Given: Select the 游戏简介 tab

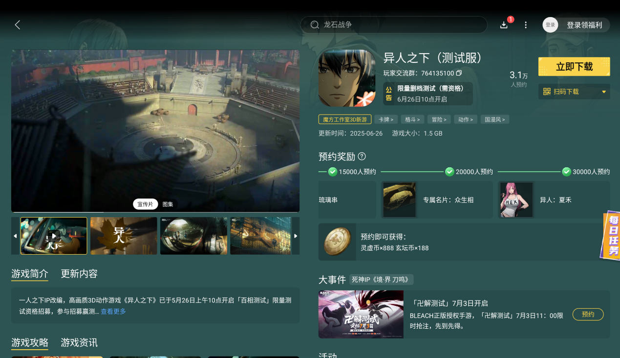Looking at the screenshot, I should (30, 274).
